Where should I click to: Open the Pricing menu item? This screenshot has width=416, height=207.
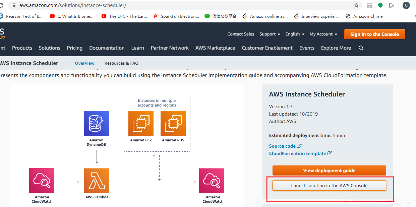[74, 48]
